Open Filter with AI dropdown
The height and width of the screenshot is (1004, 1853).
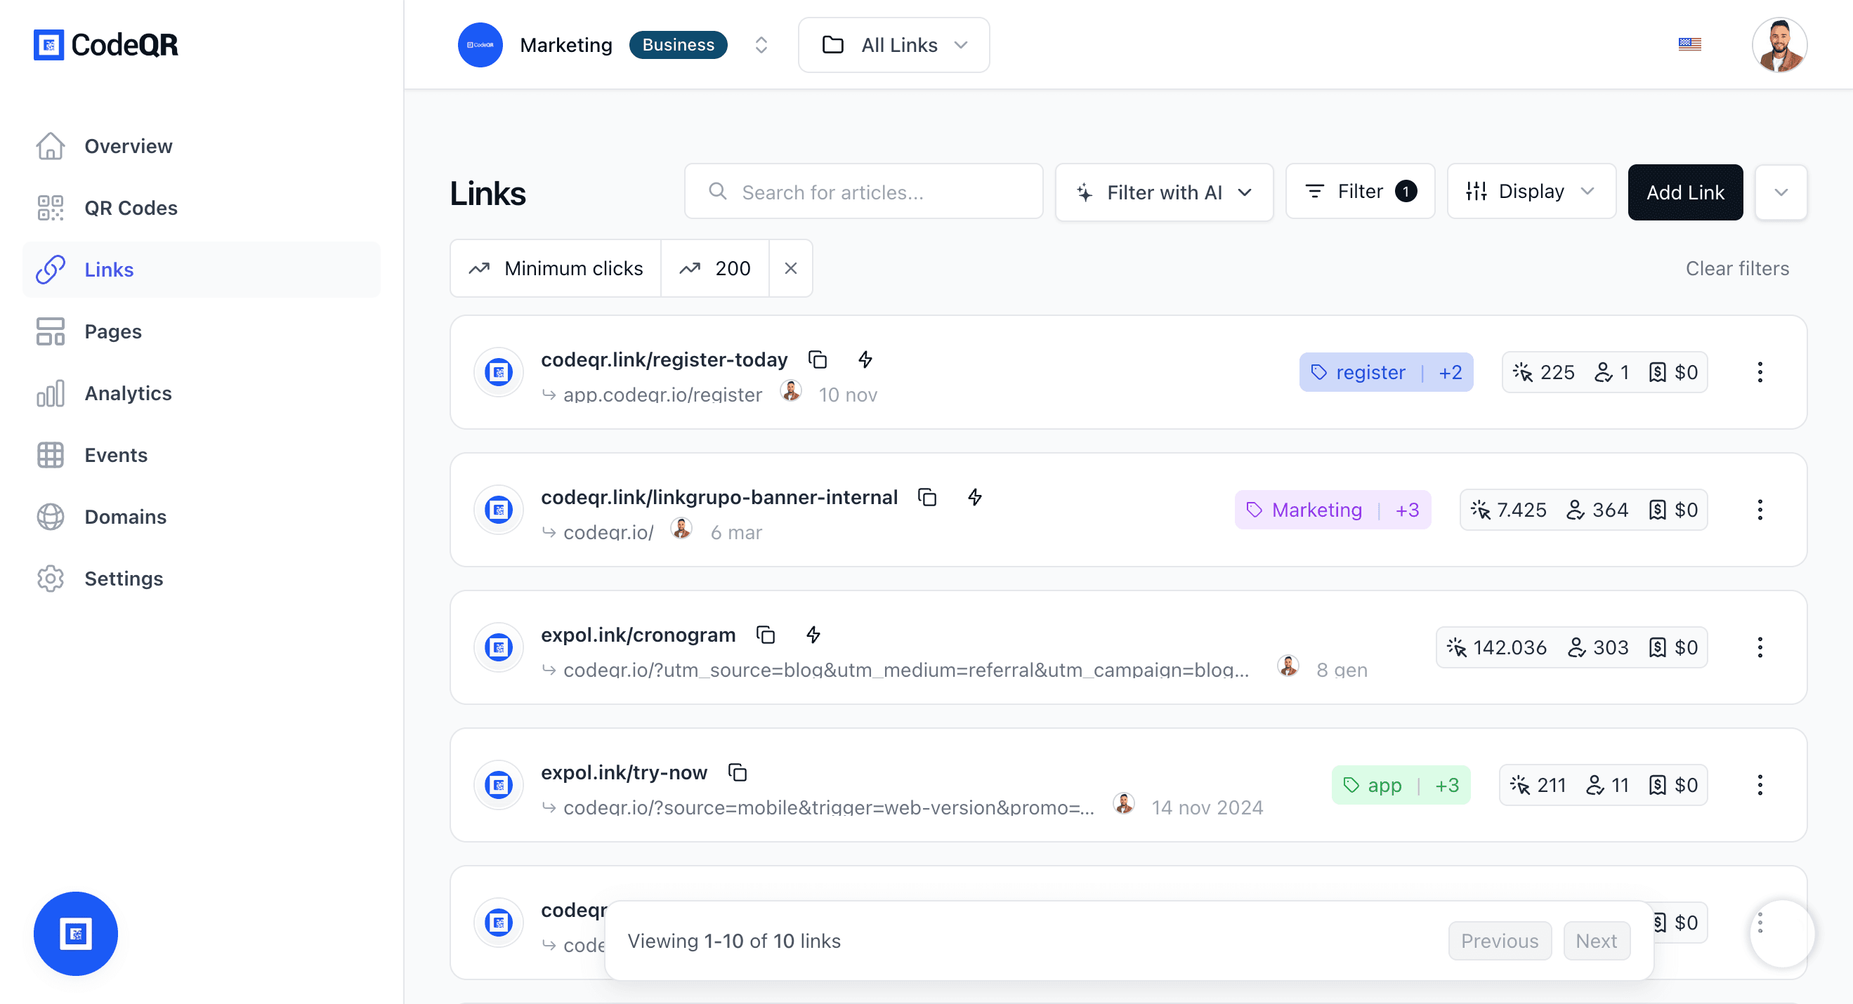click(x=1164, y=192)
